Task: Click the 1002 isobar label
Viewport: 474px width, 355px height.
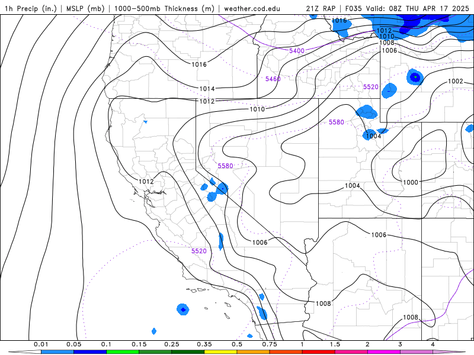Action: (455, 81)
